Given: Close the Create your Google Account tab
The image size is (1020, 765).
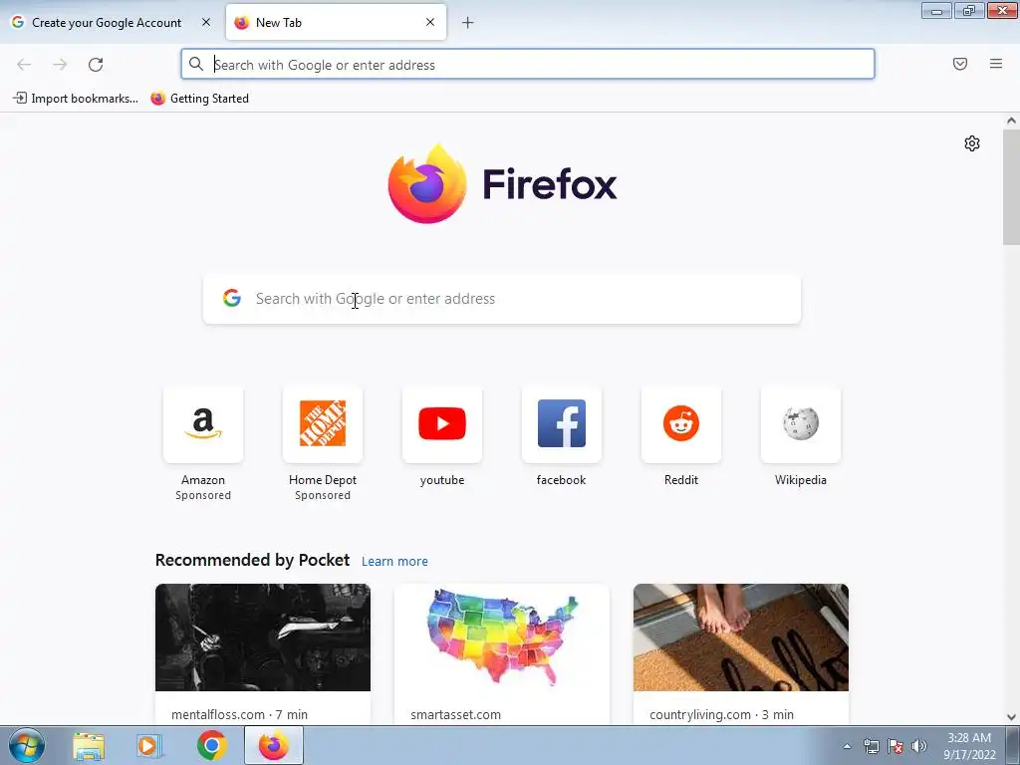Looking at the screenshot, I should (206, 22).
